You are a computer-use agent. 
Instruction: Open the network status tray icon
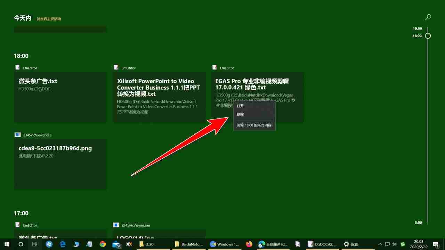click(x=387, y=244)
